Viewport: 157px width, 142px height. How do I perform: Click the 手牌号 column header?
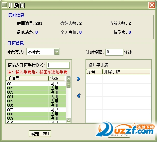click(27, 78)
